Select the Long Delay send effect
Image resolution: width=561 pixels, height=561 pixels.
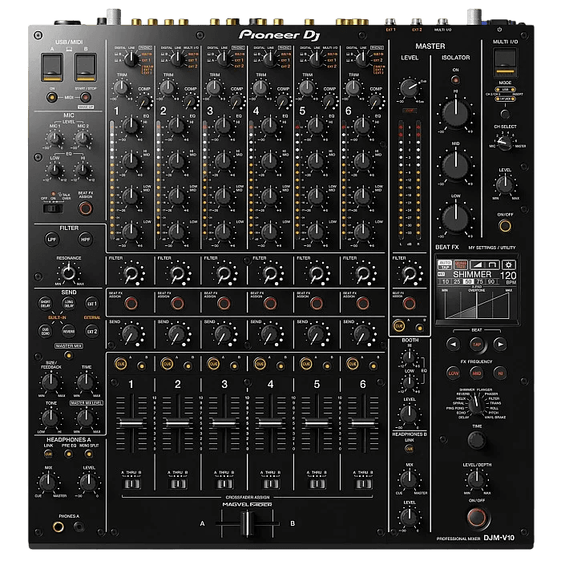point(69,304)
